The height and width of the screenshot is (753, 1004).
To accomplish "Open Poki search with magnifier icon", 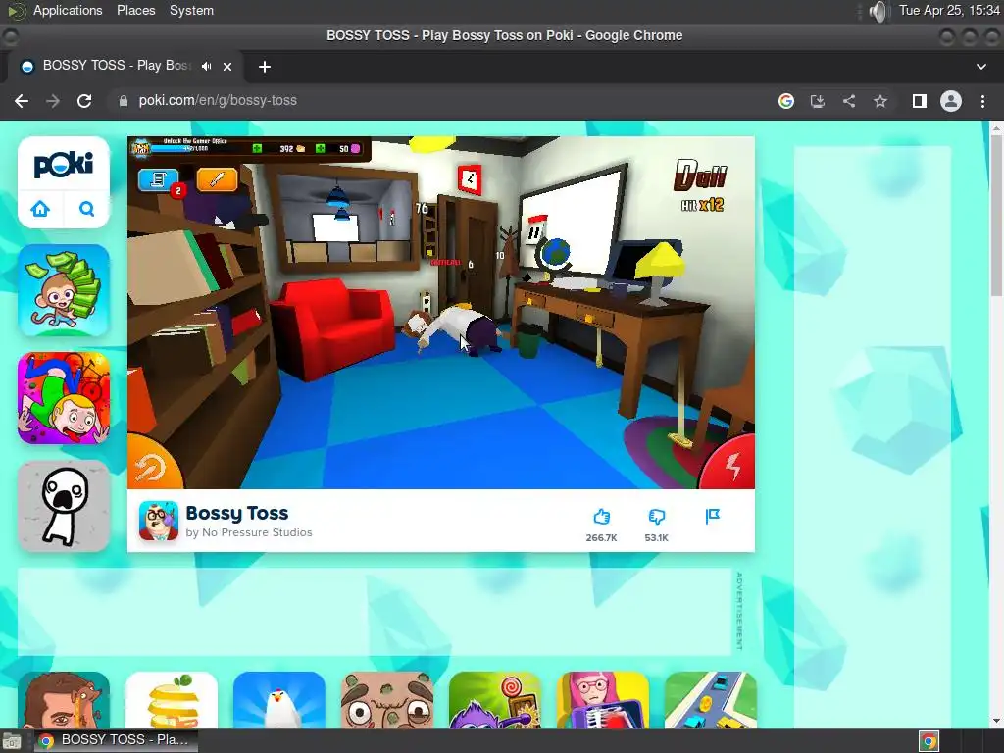I will (x=86, y=209).
